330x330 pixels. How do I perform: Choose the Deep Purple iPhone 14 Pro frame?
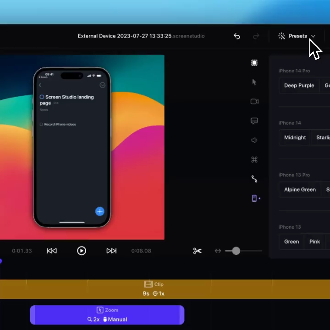click(299, 86)
